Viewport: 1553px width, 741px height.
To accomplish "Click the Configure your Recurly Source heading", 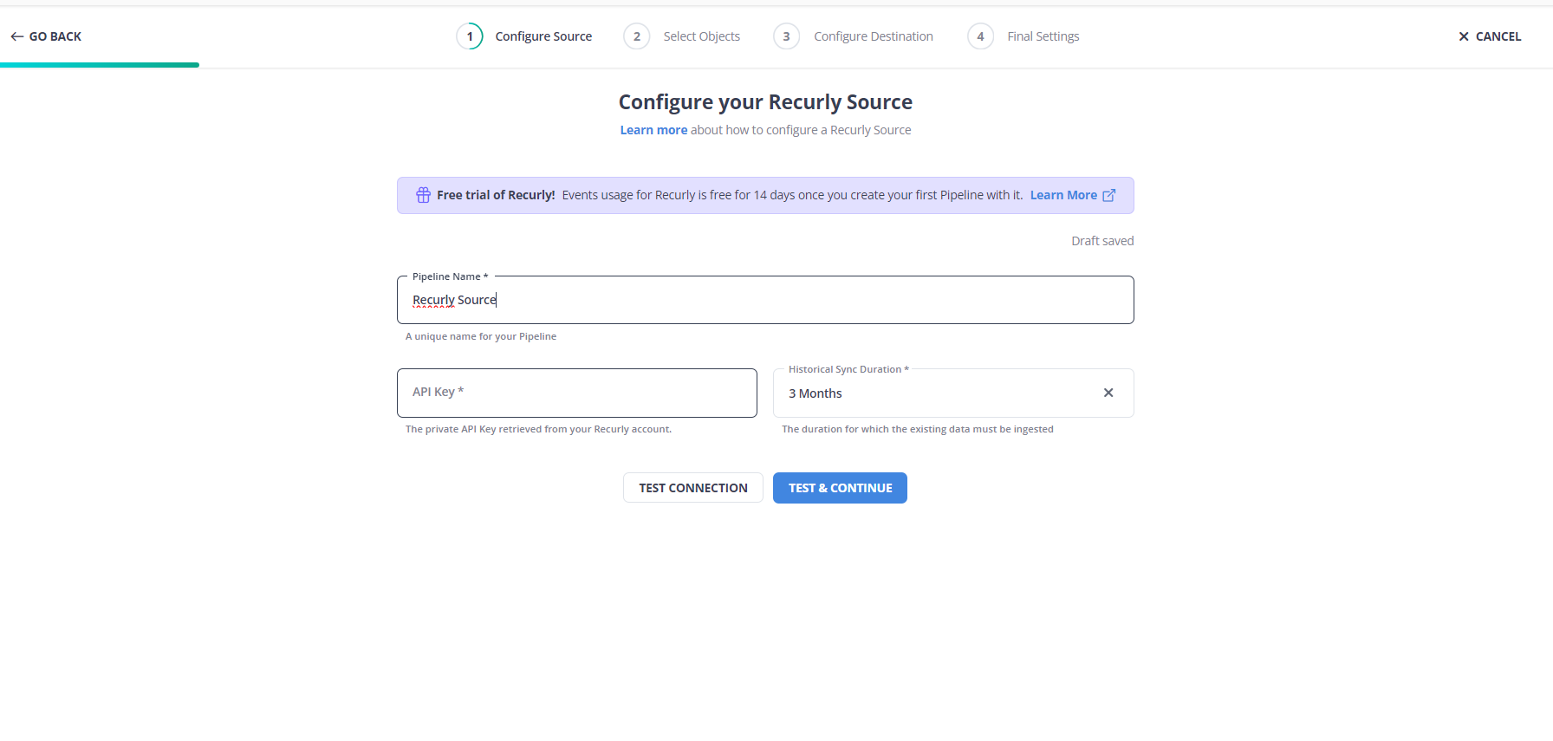I will coord(765,102).
